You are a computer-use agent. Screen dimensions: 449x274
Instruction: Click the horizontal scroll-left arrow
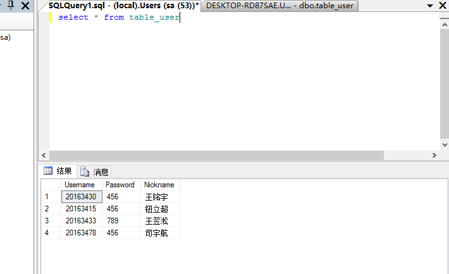(44, 155)
